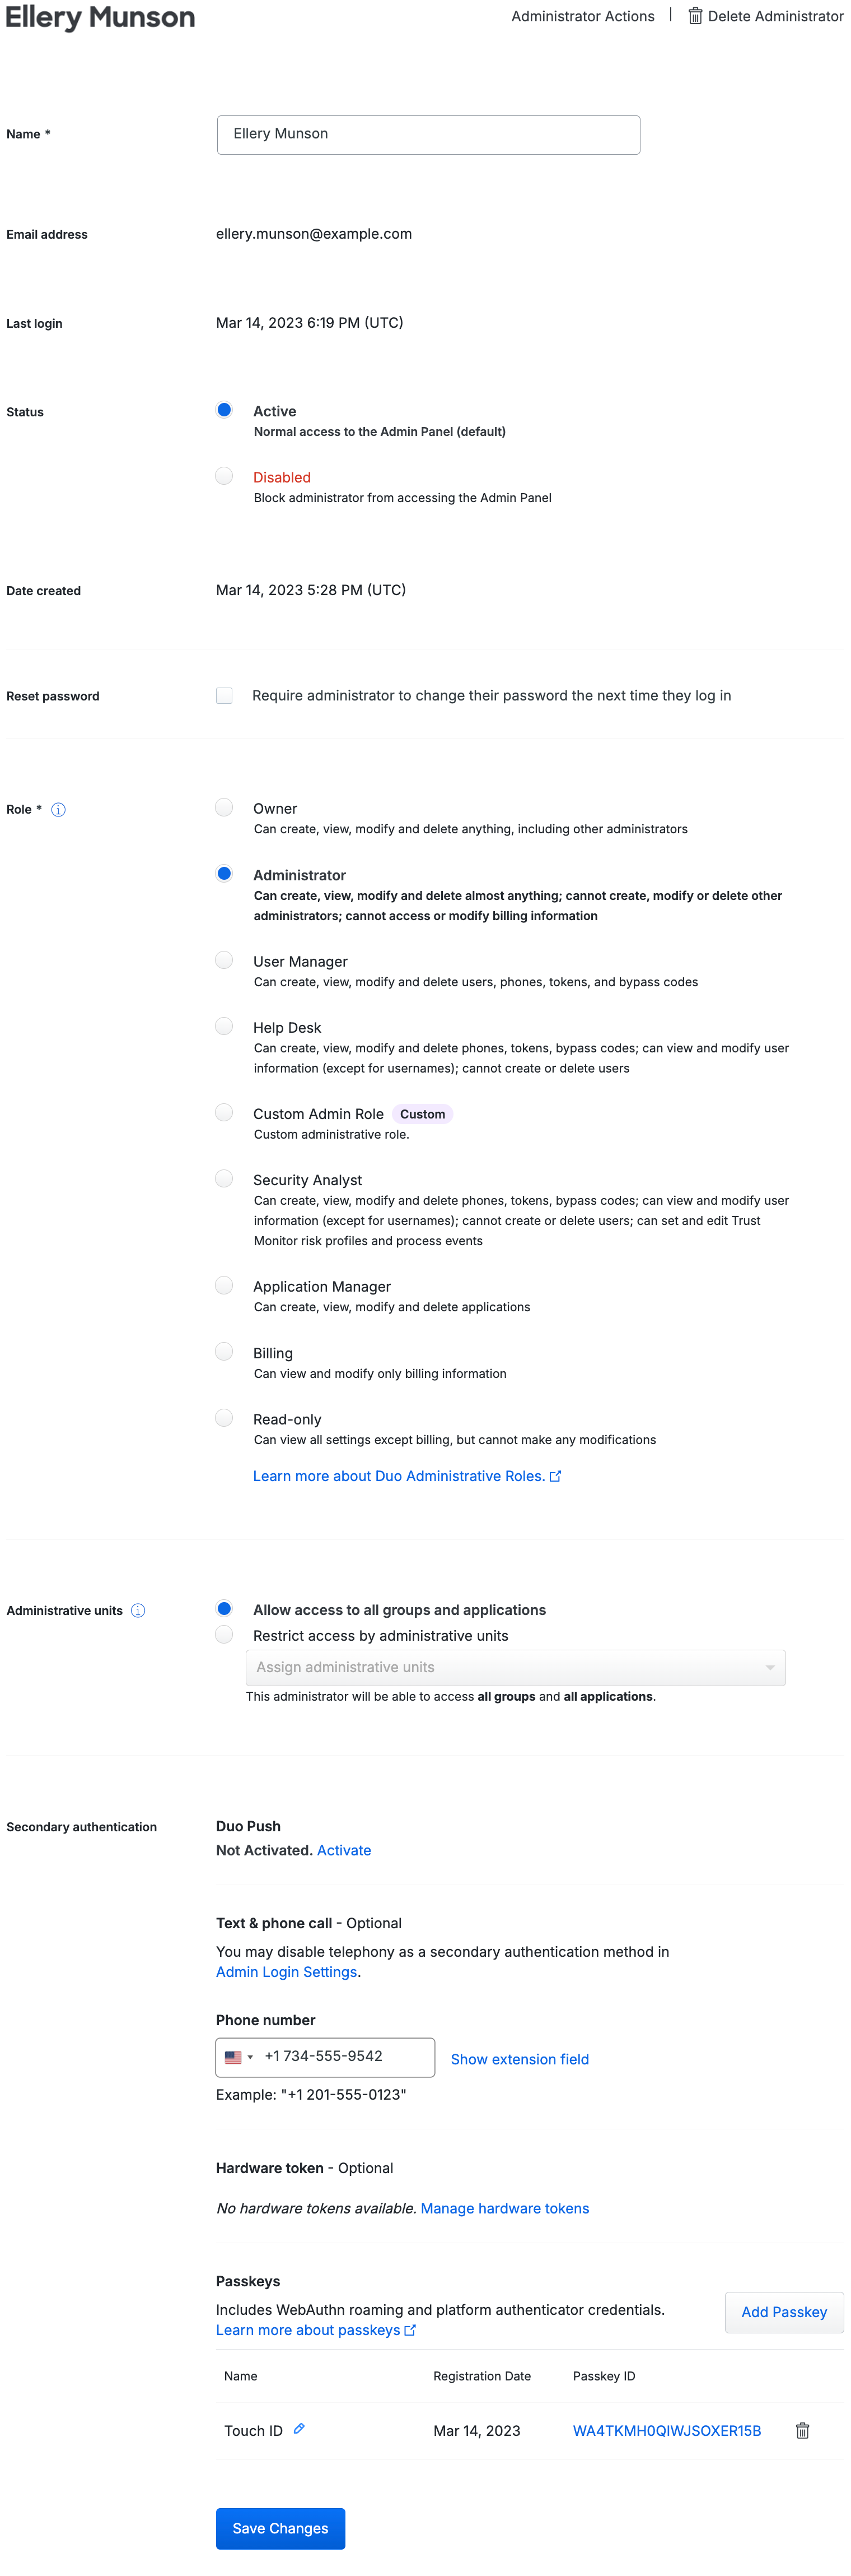This screenshot has width=851, height=2576.
Task: Click the pencil icon to rename Touch ID
Action: click(x=298, y=2430)
